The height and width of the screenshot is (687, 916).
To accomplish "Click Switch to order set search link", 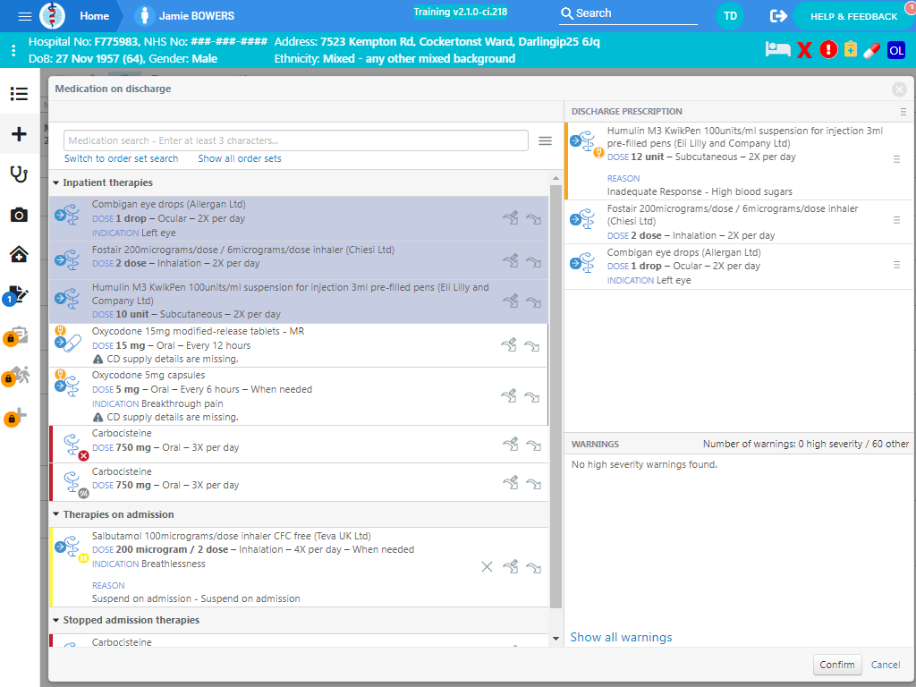I will 121,158.
